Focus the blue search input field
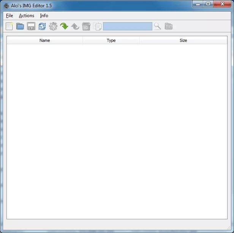The width and height of the screenshot is (234, 233). coord(128,26)
